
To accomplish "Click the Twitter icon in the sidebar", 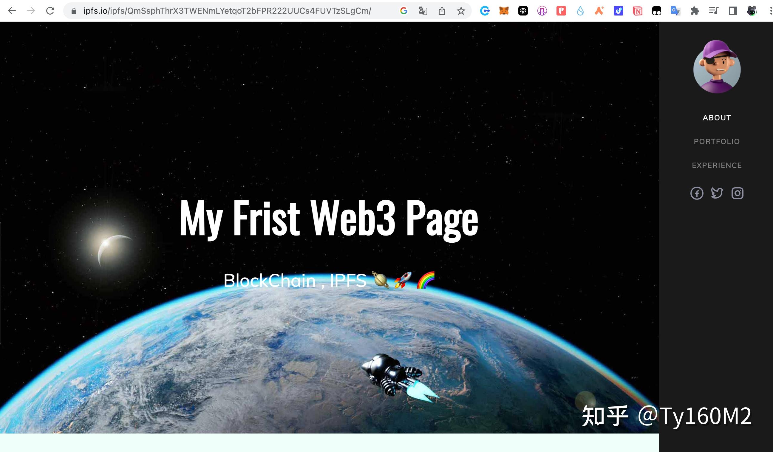I will 717,193.
